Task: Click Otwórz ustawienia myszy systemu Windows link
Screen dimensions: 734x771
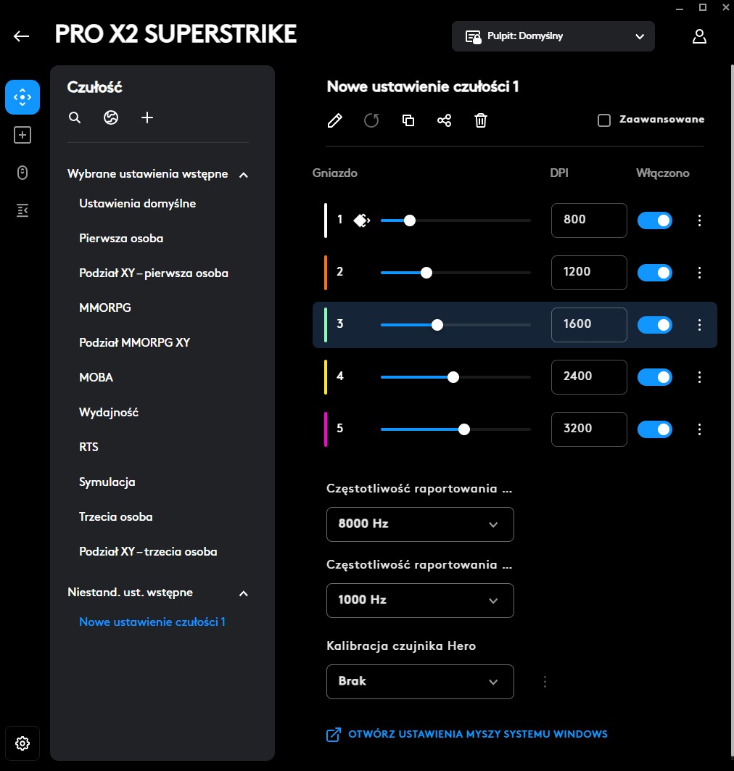Action: click(477, 734)
